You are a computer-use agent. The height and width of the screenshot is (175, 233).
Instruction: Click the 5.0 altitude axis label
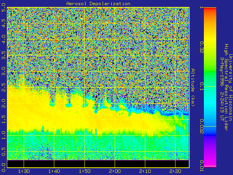pyautogui.click(x=3, y=7)
